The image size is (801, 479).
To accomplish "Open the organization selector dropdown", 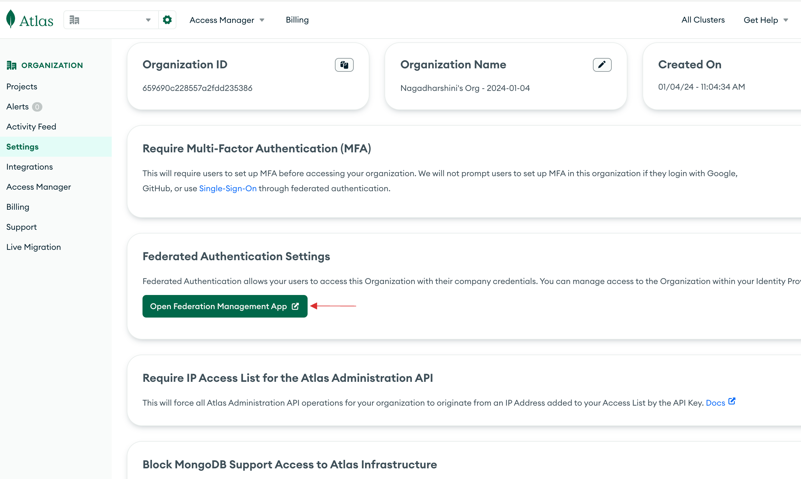I will click(111, 20).
